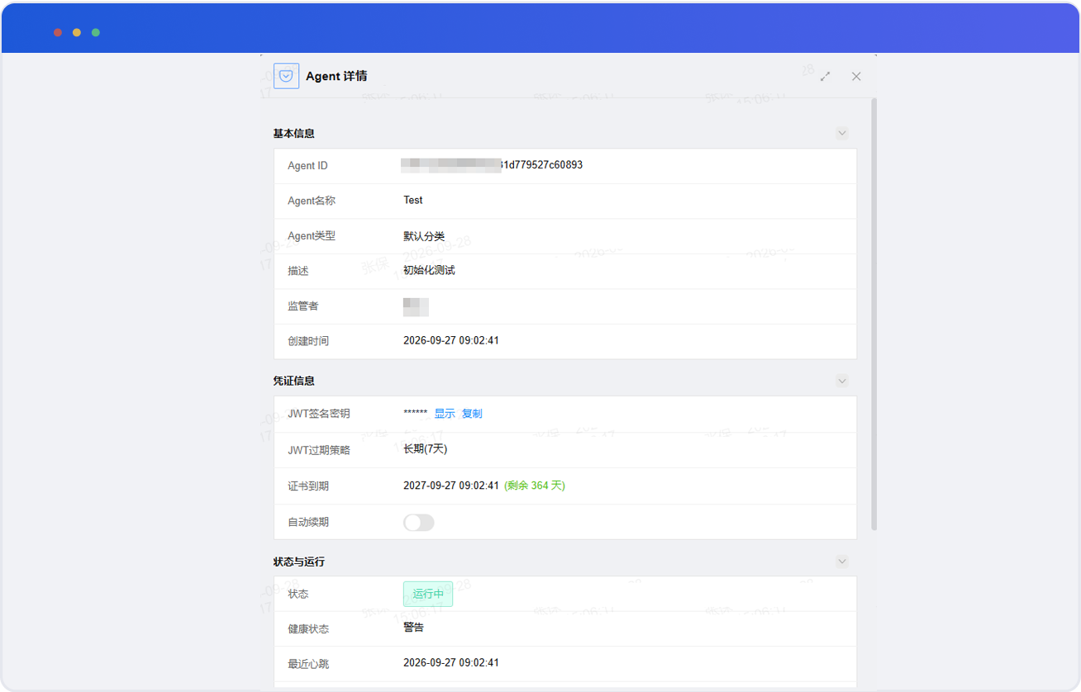Click the blurred 监管者 value
This screenshot has width=1081, height=692.
(416, 307)
